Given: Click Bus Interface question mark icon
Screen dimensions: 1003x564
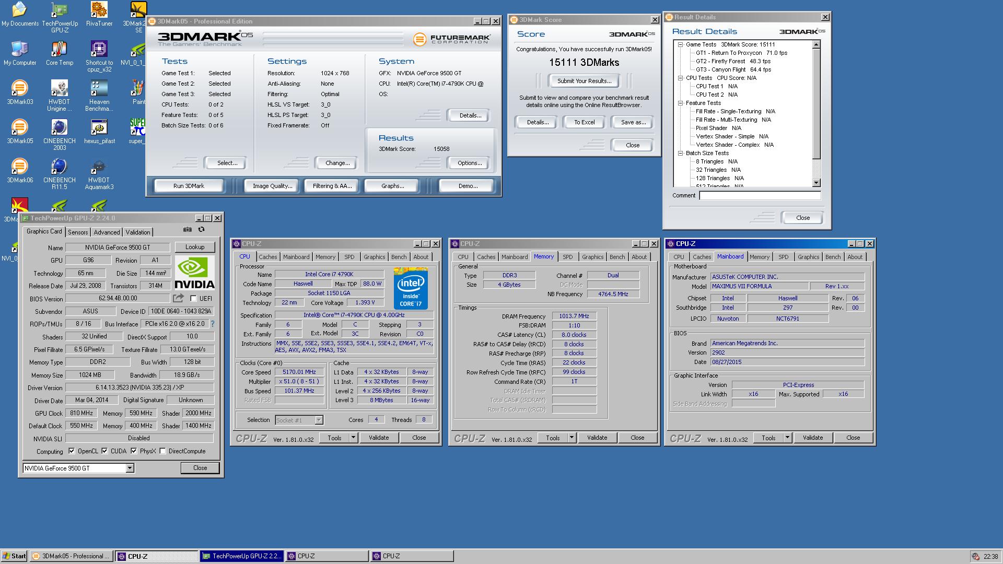Looking at the screenshot, I should point(213,324).
